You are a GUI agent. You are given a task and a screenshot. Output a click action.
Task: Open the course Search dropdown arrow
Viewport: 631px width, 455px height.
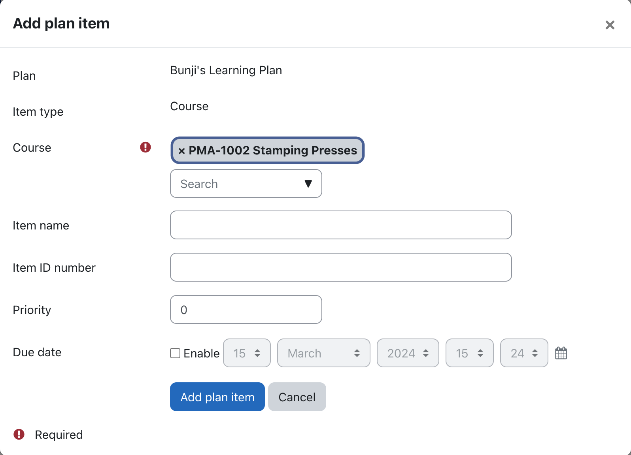[308, 184]
